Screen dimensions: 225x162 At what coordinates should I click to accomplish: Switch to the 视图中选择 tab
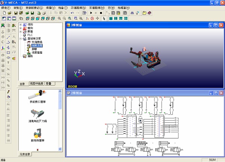coord(37,83)
